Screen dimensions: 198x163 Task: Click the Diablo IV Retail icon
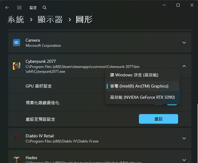(x=17, y=138)
